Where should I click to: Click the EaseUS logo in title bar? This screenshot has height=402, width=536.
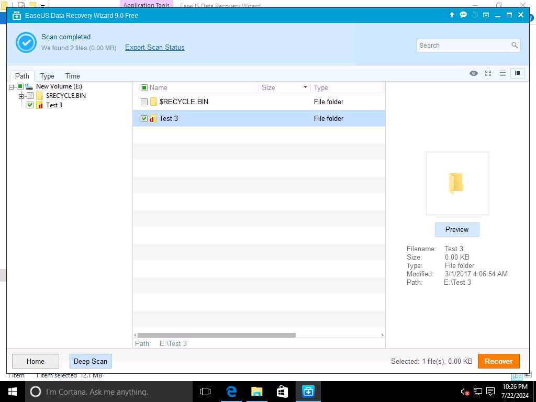tap(16, 15)
